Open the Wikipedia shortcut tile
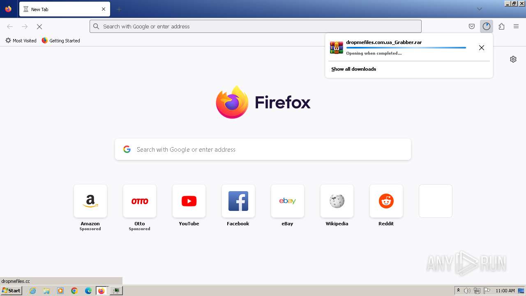Viewport: 526px width, 296px height. 337,201
